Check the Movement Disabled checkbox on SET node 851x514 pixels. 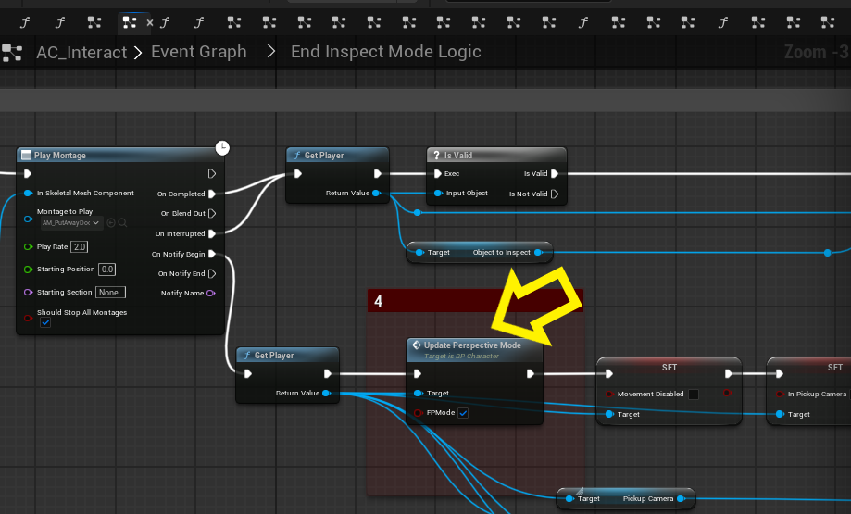694,394
